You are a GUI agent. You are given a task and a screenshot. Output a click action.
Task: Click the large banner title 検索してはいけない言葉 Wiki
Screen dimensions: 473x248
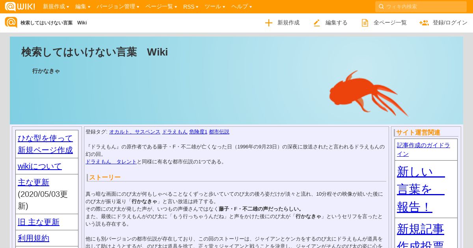(95, 52)
